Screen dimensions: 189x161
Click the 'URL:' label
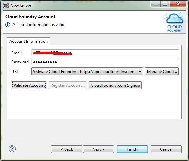(x=16, y=72)
